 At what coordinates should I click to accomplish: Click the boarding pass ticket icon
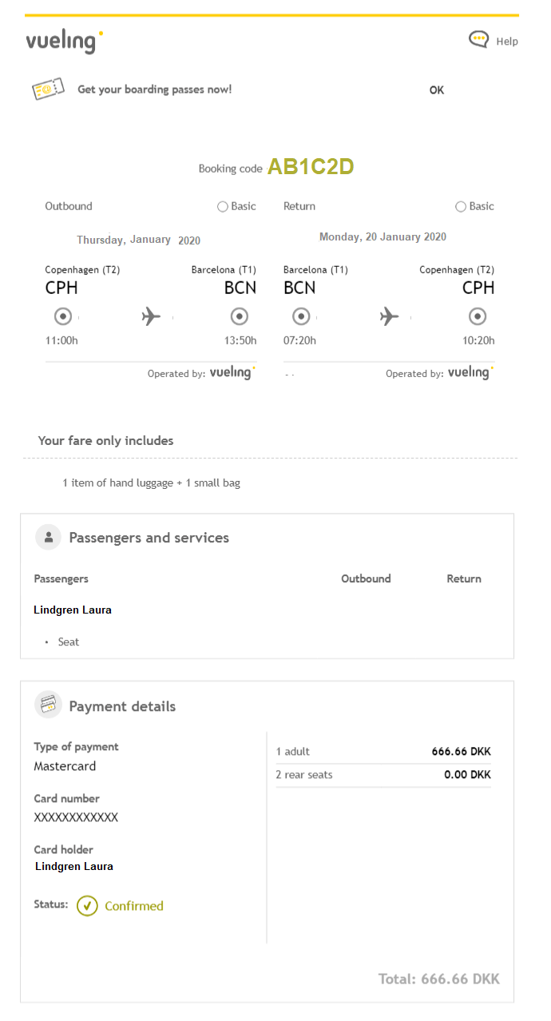(48, 89)
